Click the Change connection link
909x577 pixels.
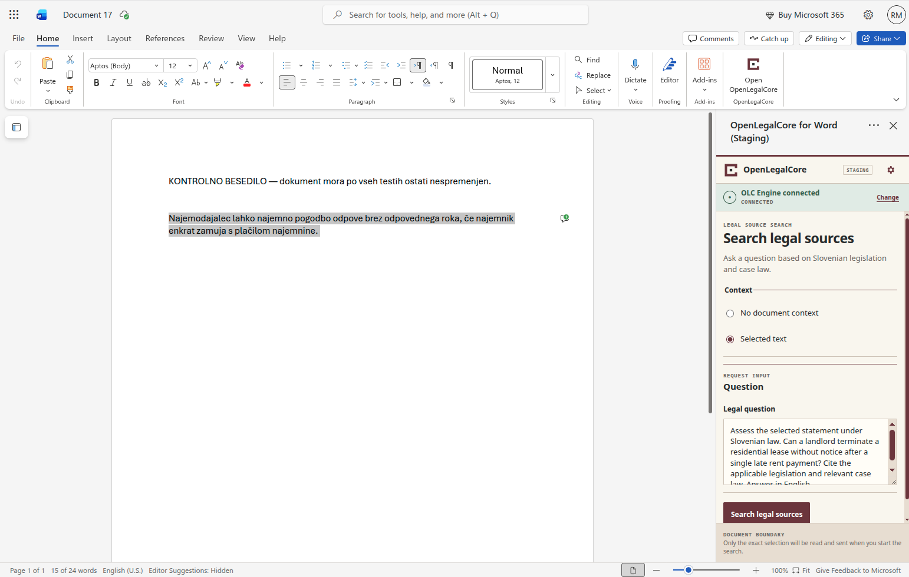(x=887, y=198)
